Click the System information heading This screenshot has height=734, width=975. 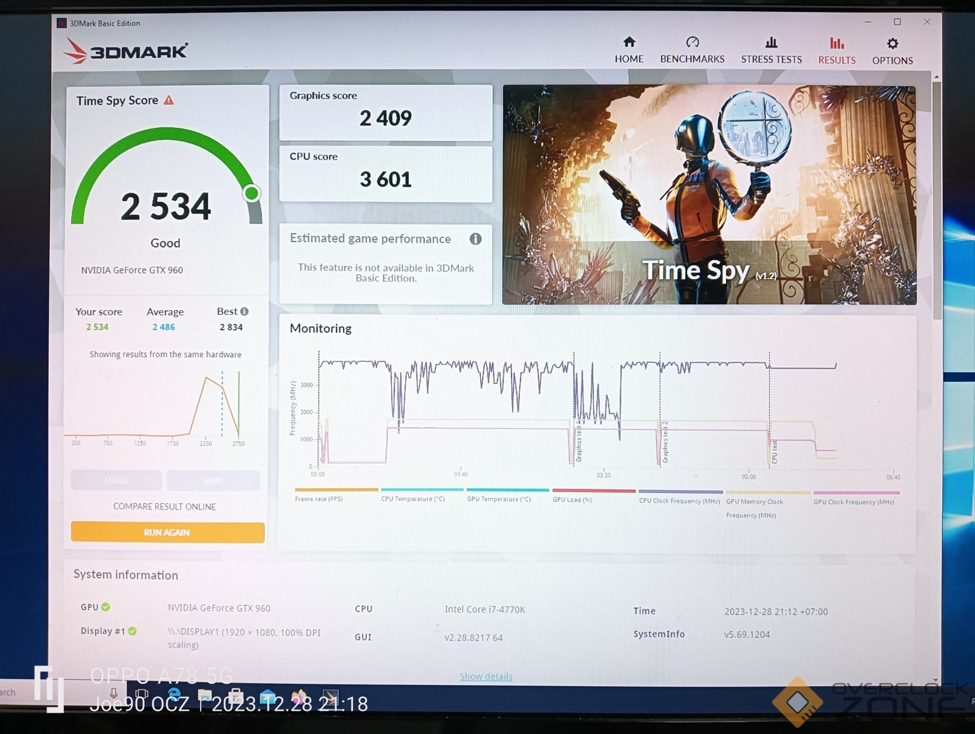click(126, 574)
